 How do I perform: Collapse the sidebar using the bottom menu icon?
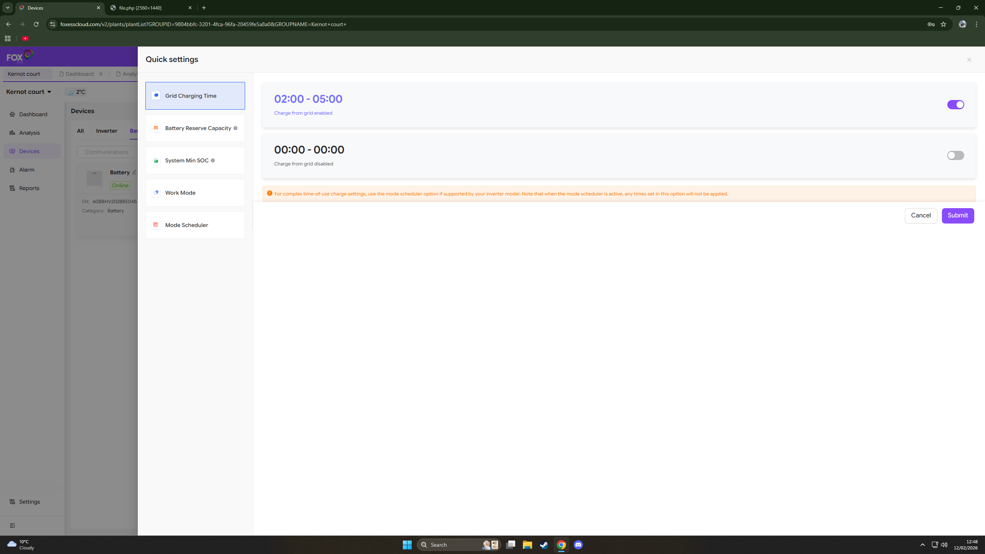click(x=12, y=526)
